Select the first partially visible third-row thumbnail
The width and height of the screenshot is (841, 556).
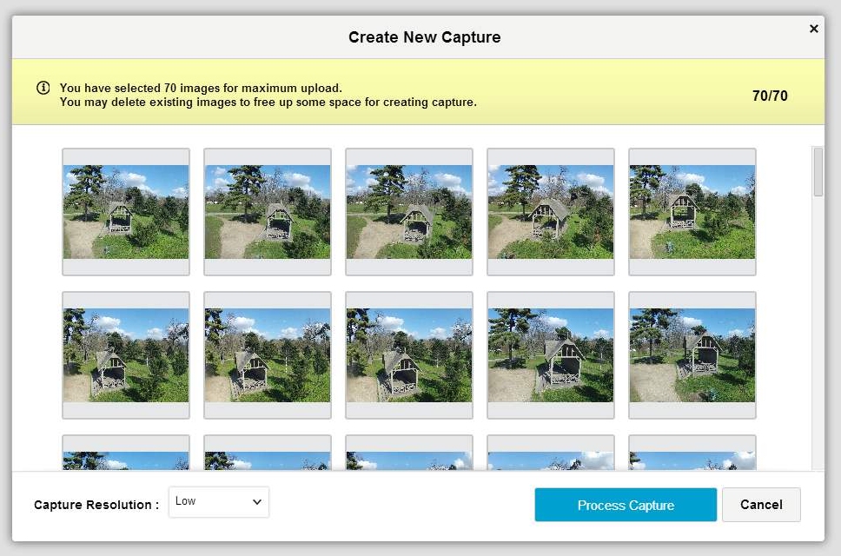[x=126, y=453]
